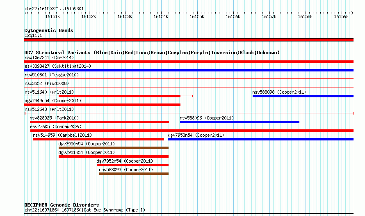Select dgv7950n54 (Cooper2011) label
This screenshot has height=216, width=365.
[x=87, y=144]
